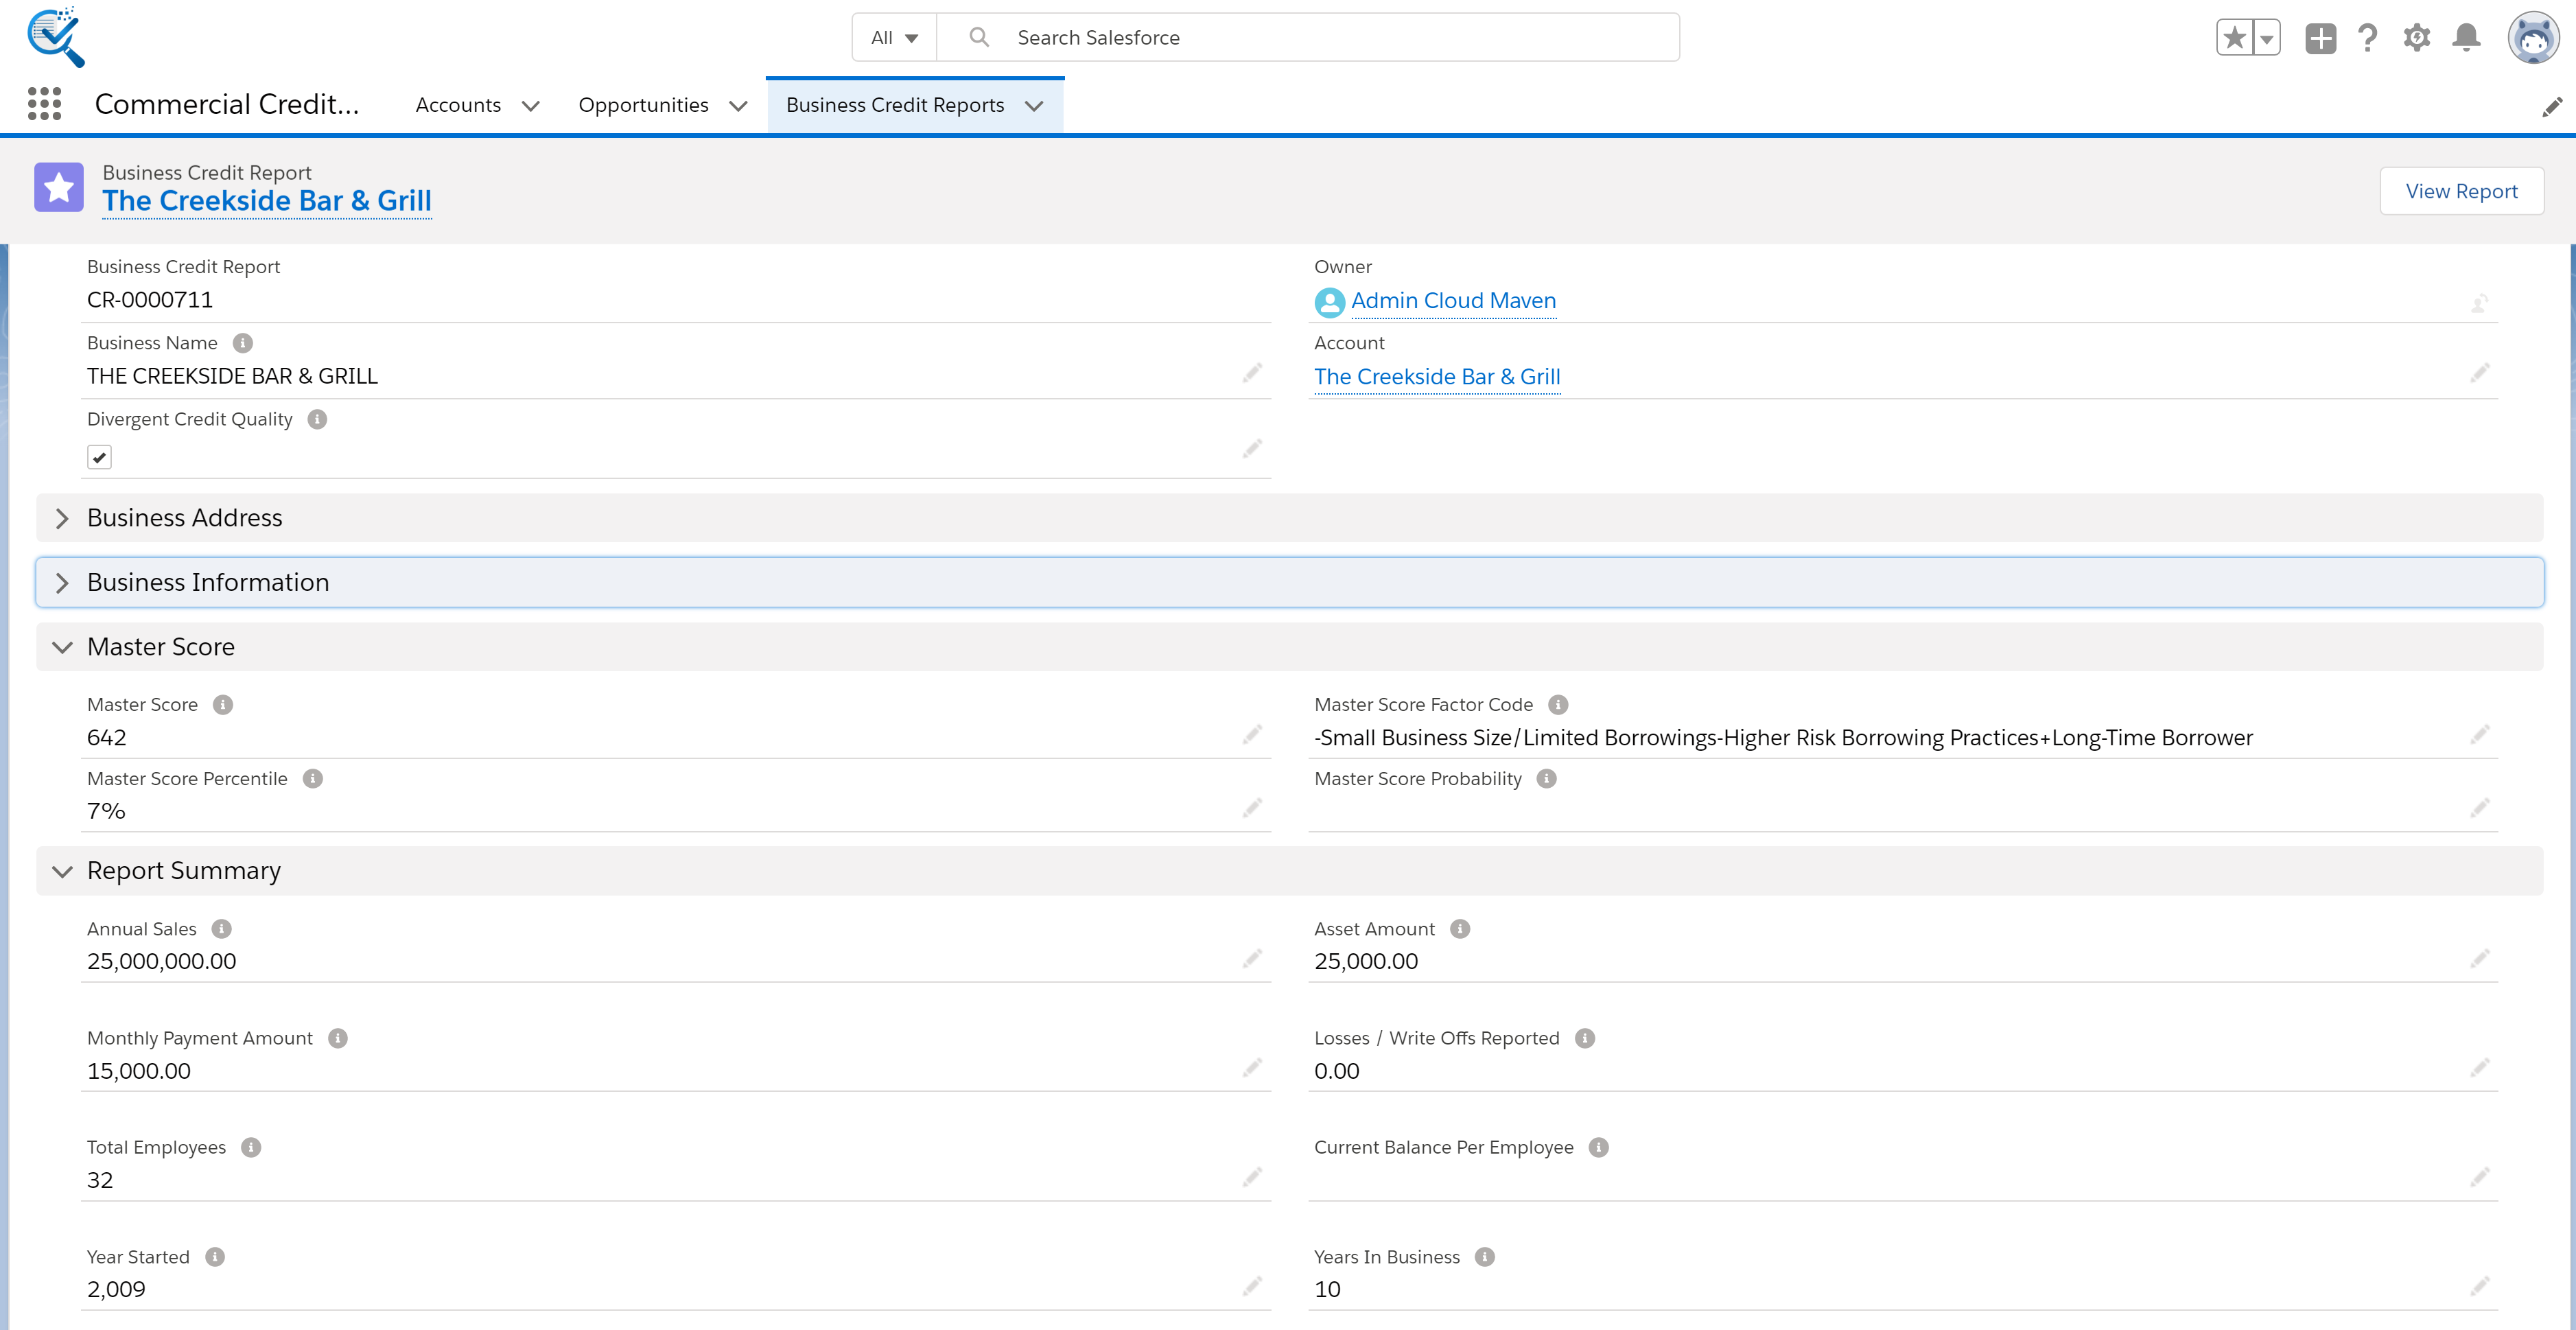Toggle the Divergent Credit Quality checkbox
Viewport: 2576px width, 1330px height.
point(99,457)
